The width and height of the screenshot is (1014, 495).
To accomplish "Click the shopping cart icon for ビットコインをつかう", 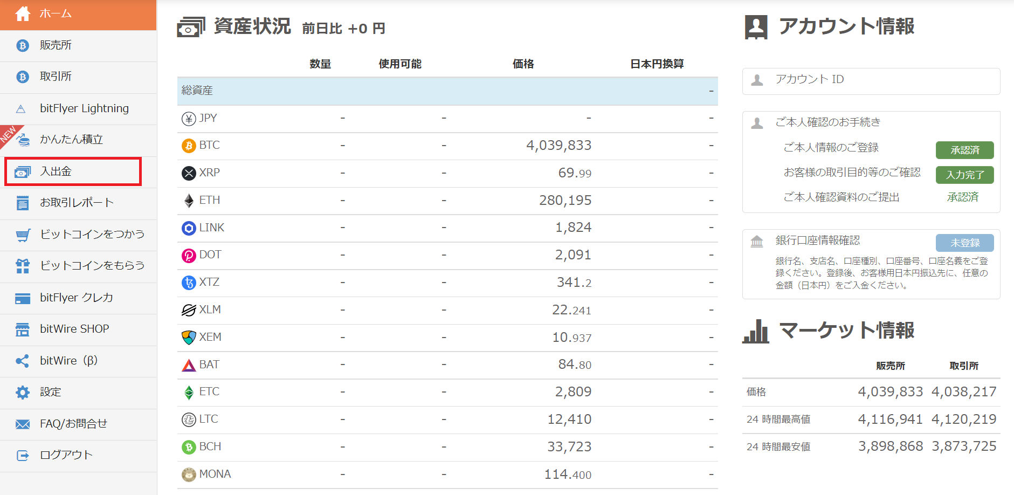I will coord(23,235).
